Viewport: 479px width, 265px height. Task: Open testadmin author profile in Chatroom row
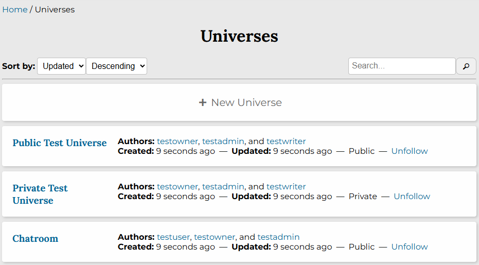point(278,237)
